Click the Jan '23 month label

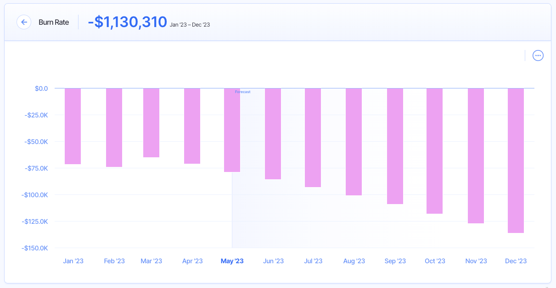click(73, 260)
